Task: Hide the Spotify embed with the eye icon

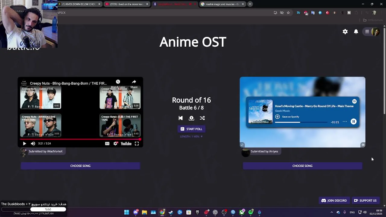Action: [363, 145]
